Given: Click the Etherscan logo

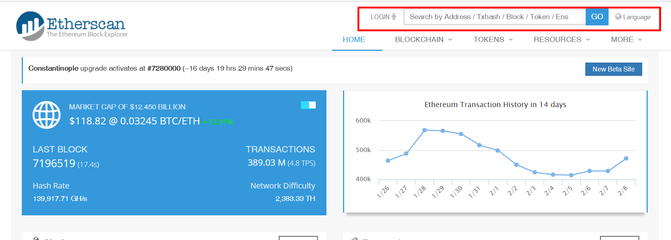Looking at the screenshot, I should point(72,26).
